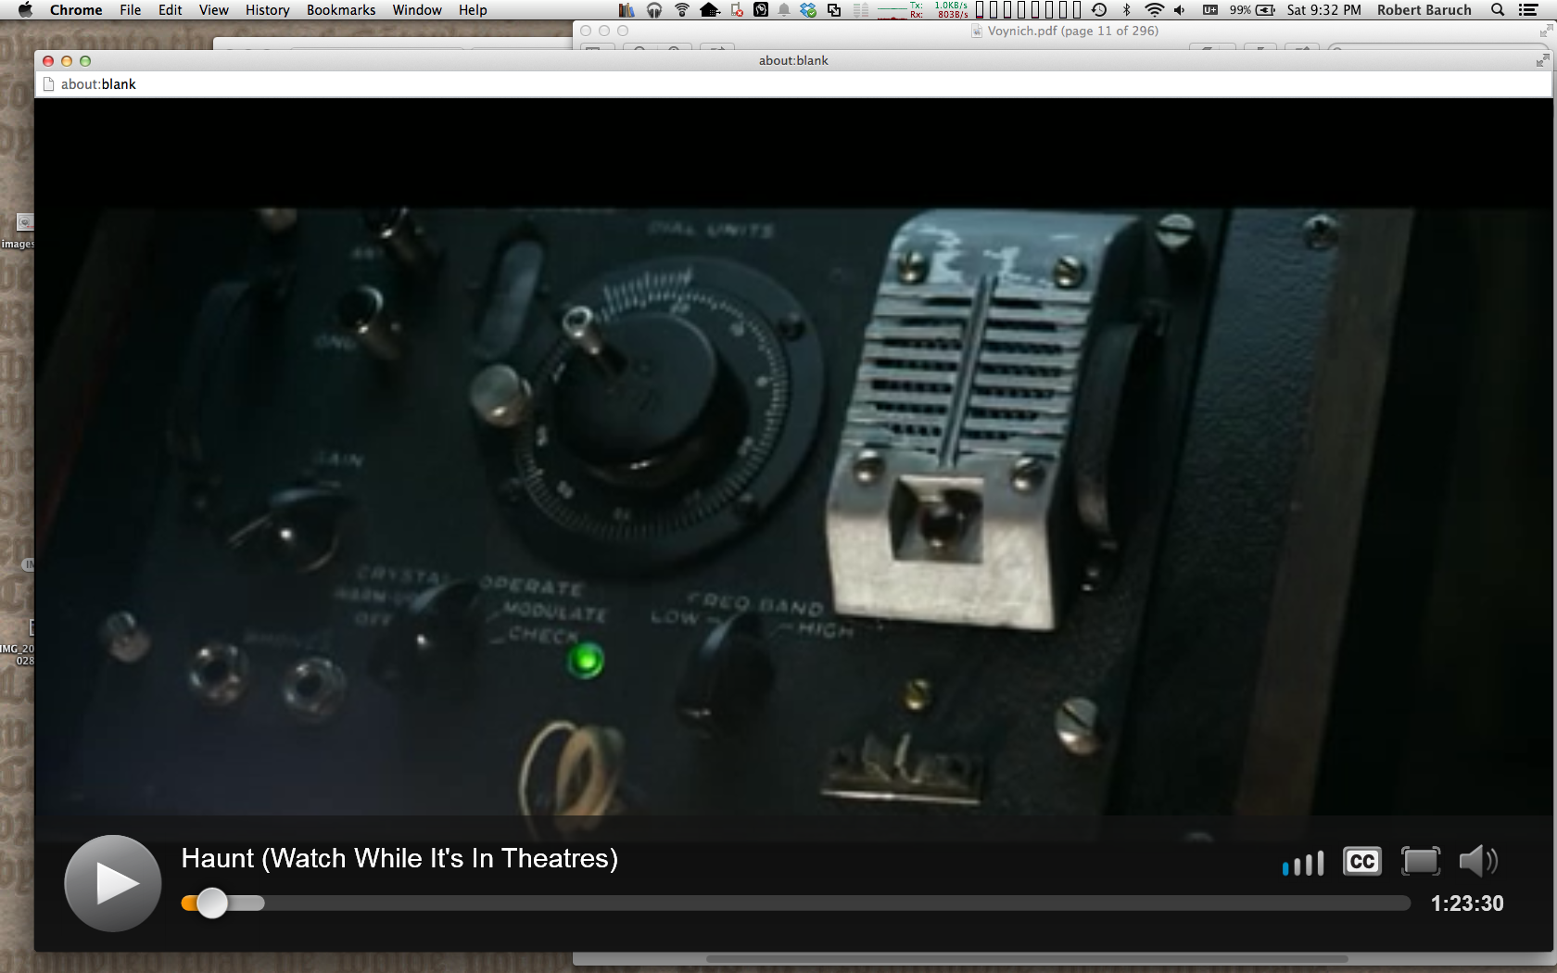Click Voynich.pdf window horizontal scrollbar

point(1027,958)
